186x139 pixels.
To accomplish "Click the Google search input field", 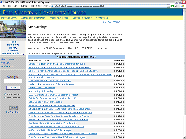I will click(x=13, y=81).
